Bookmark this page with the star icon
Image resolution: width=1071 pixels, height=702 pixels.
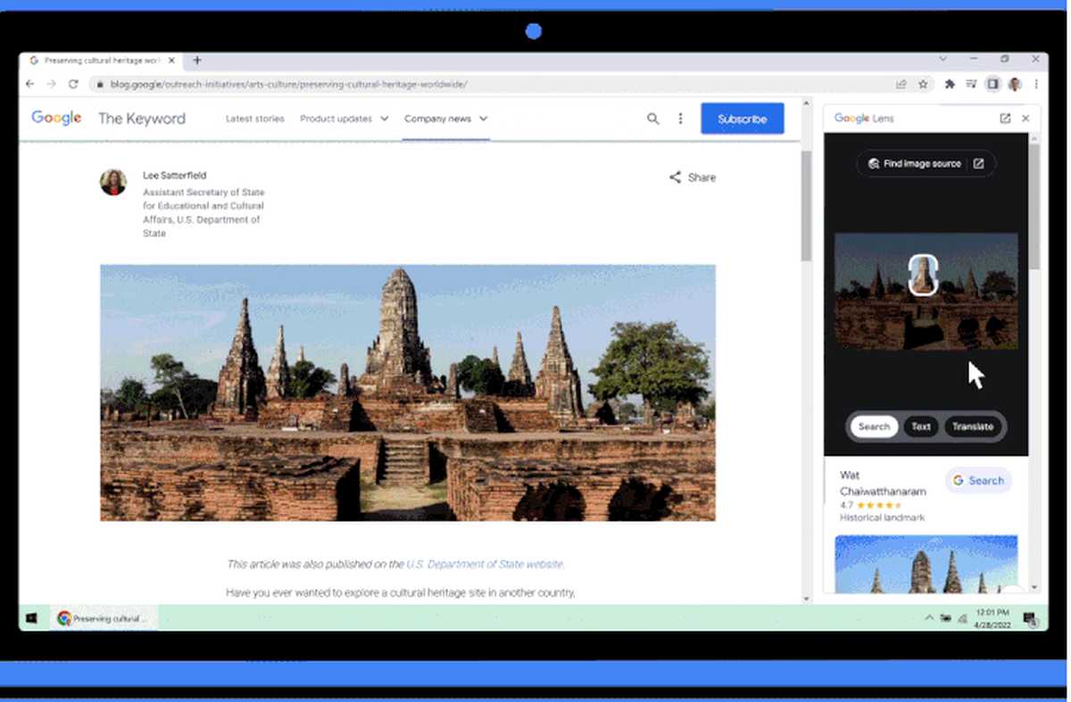click(x=923, y=84)
